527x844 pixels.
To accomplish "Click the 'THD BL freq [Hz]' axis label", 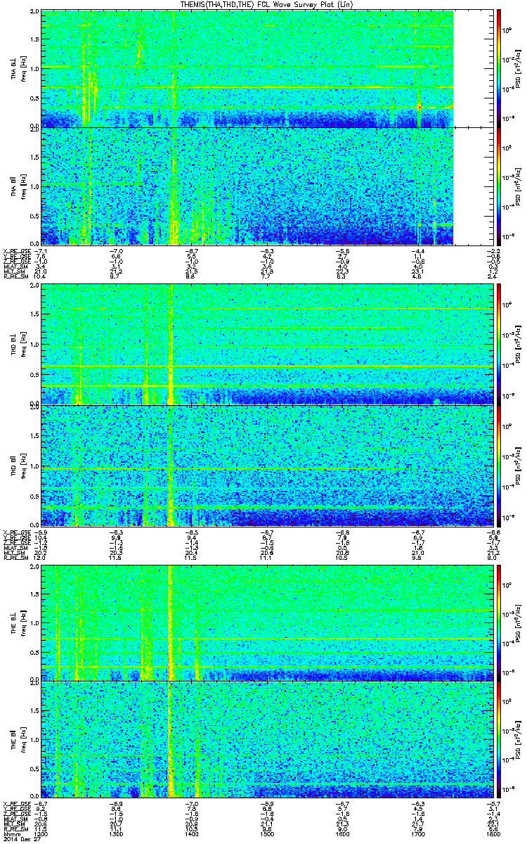I will (x=17, y=344).
